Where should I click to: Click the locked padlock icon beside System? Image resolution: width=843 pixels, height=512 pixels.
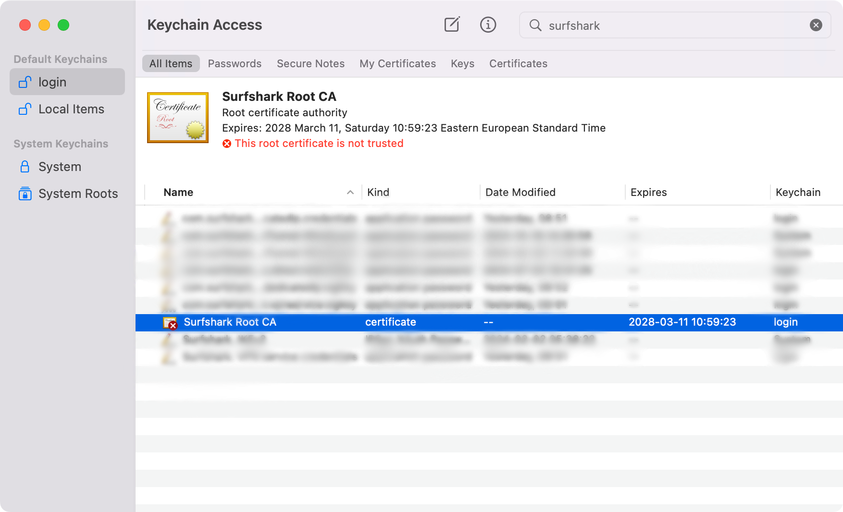pos(25,167)
